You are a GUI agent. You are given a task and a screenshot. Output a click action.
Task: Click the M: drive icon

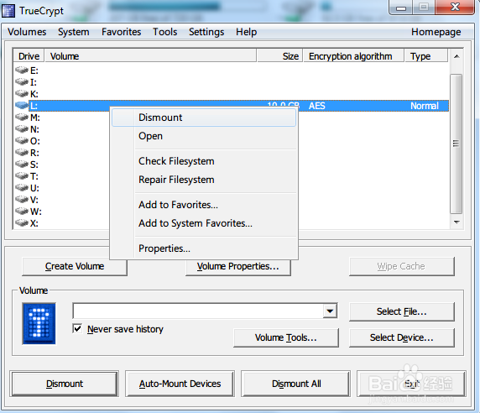22,117
